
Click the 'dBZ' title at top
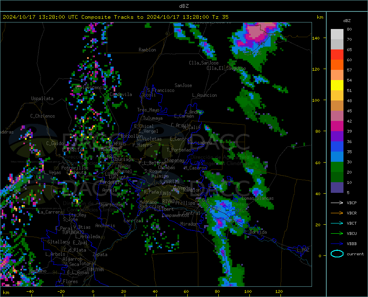(x=184, y=6)
